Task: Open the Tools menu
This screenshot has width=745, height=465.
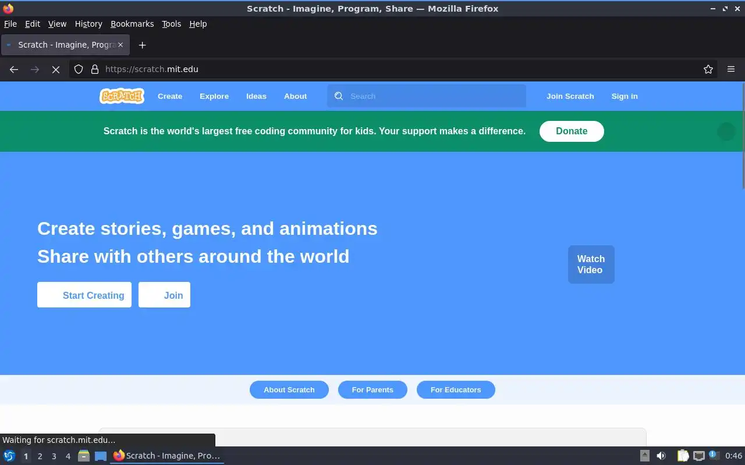Action: [x=171, y=24]
